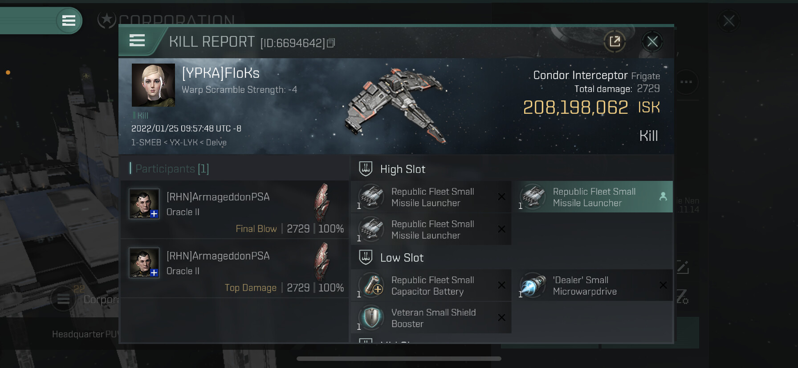Image resolution: width=798 pixels, height=368 pixels.
Task: Click the Participants [1] header
Action: pyautogui.click(x=169, y=168)
